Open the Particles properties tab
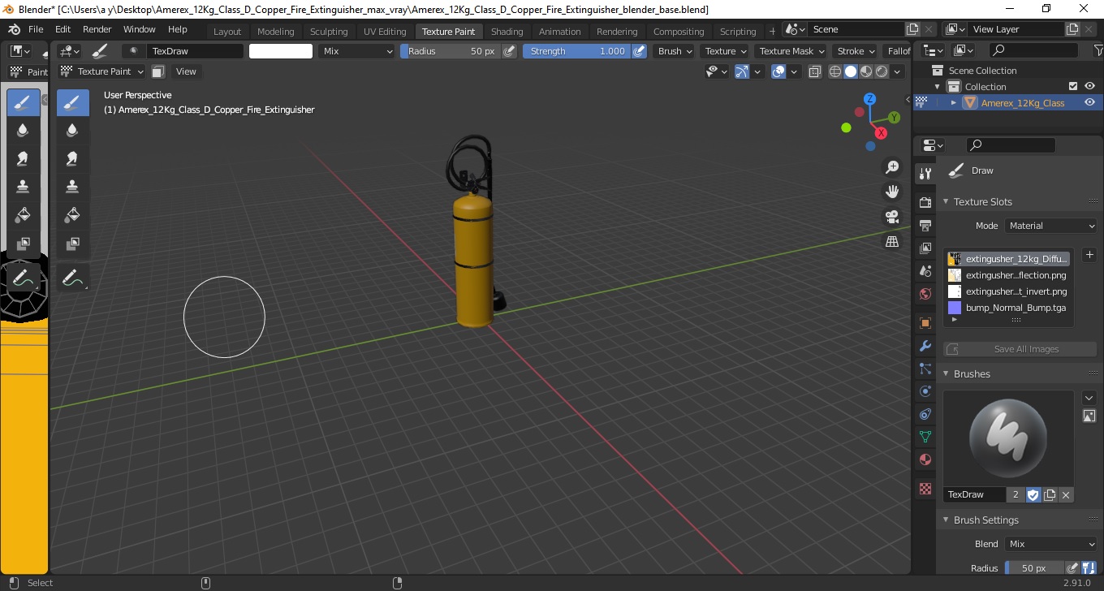 925,369
